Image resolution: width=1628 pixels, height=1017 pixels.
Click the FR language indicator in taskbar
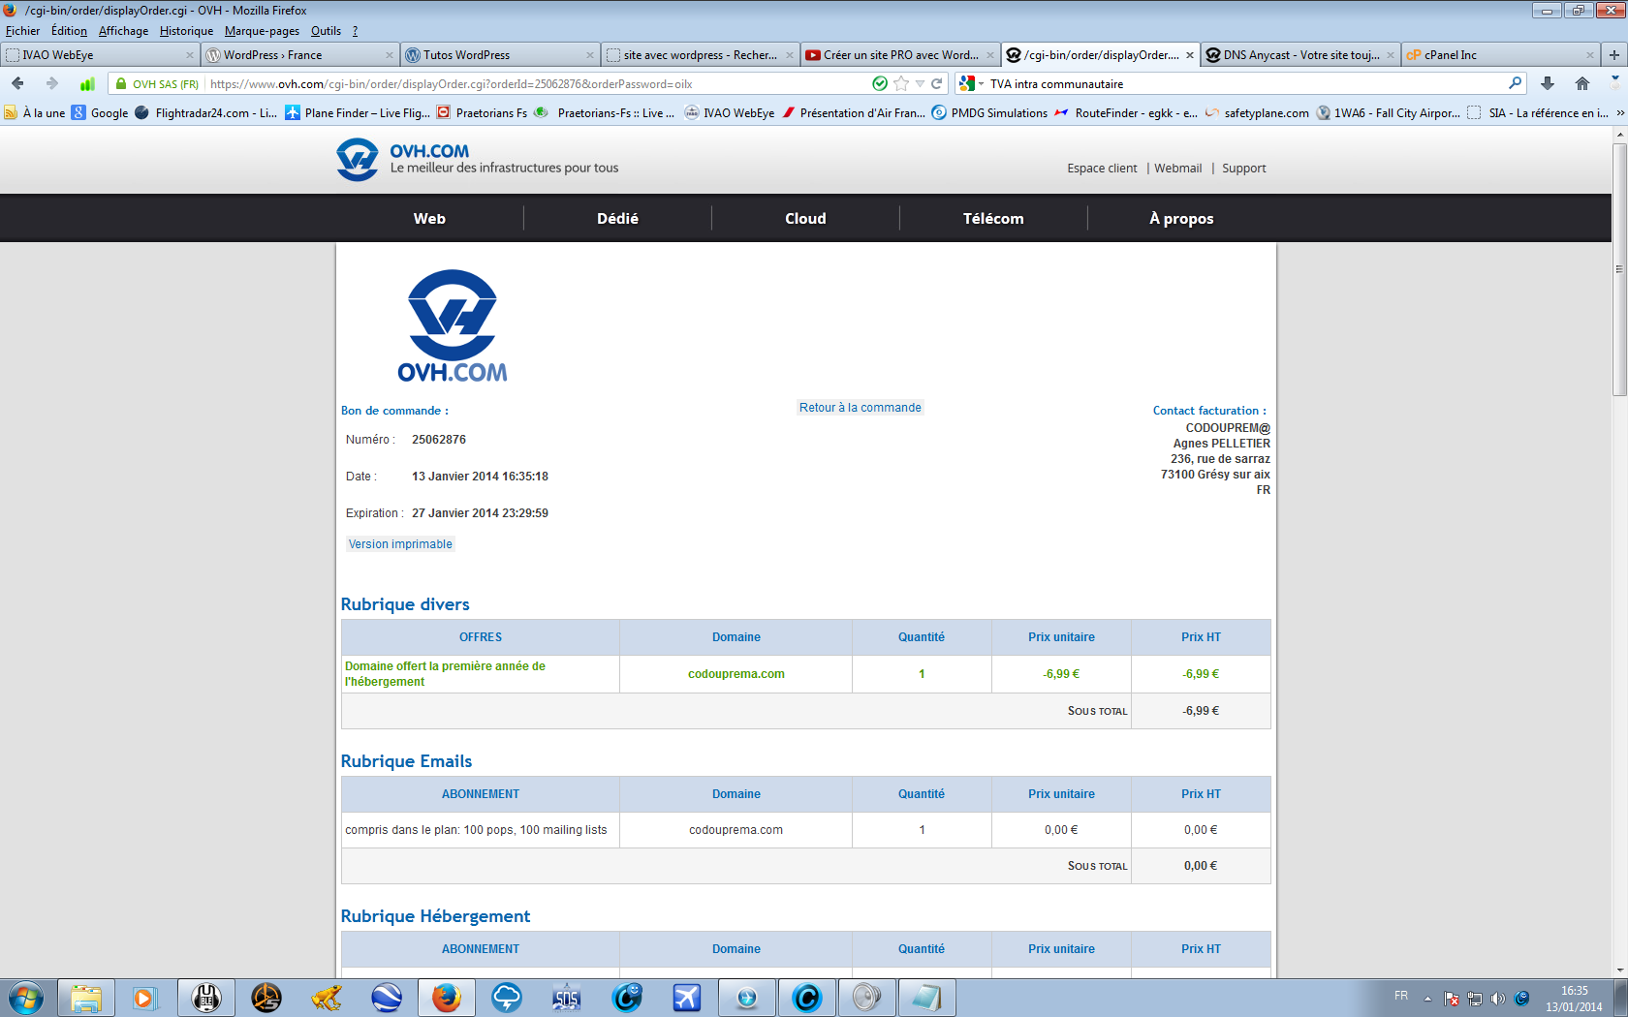1401,996
